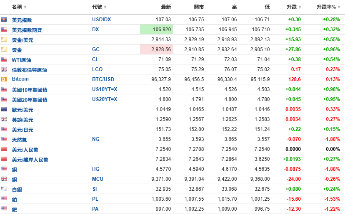Image resolution: width=345 pixels, height=214 pixels.
Task: Open 美國10年期國債 link
Action: (x=30, y=90)
